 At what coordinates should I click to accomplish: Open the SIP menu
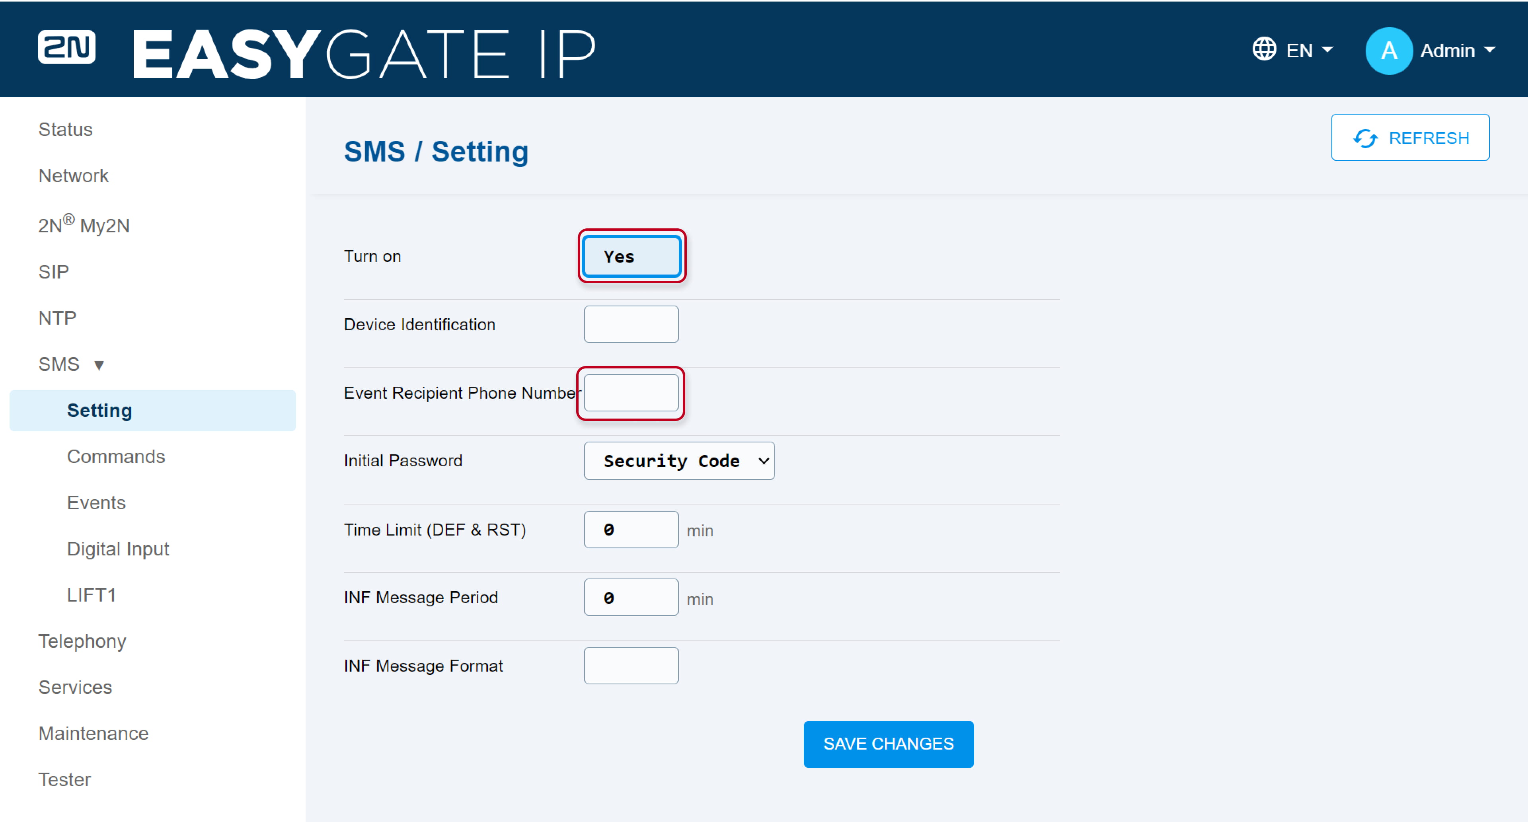[53, 272]
